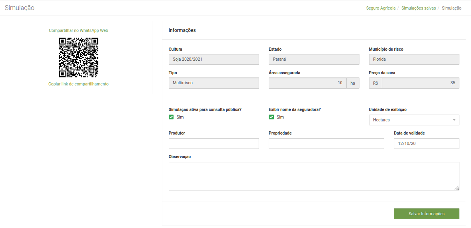Click the Simulação breadcrumb text

(451, 8)
